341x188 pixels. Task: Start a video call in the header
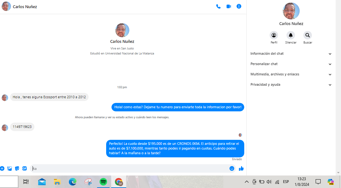point(229,6)
